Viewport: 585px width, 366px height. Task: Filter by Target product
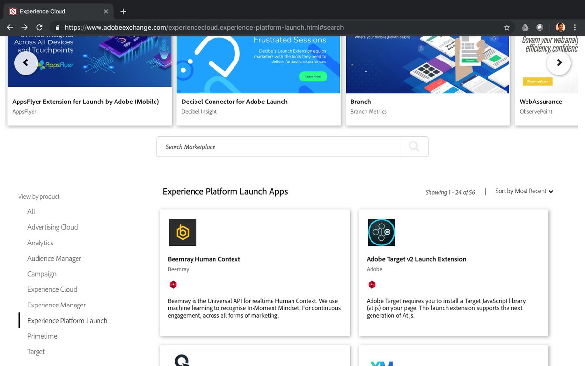coord(36,352)
